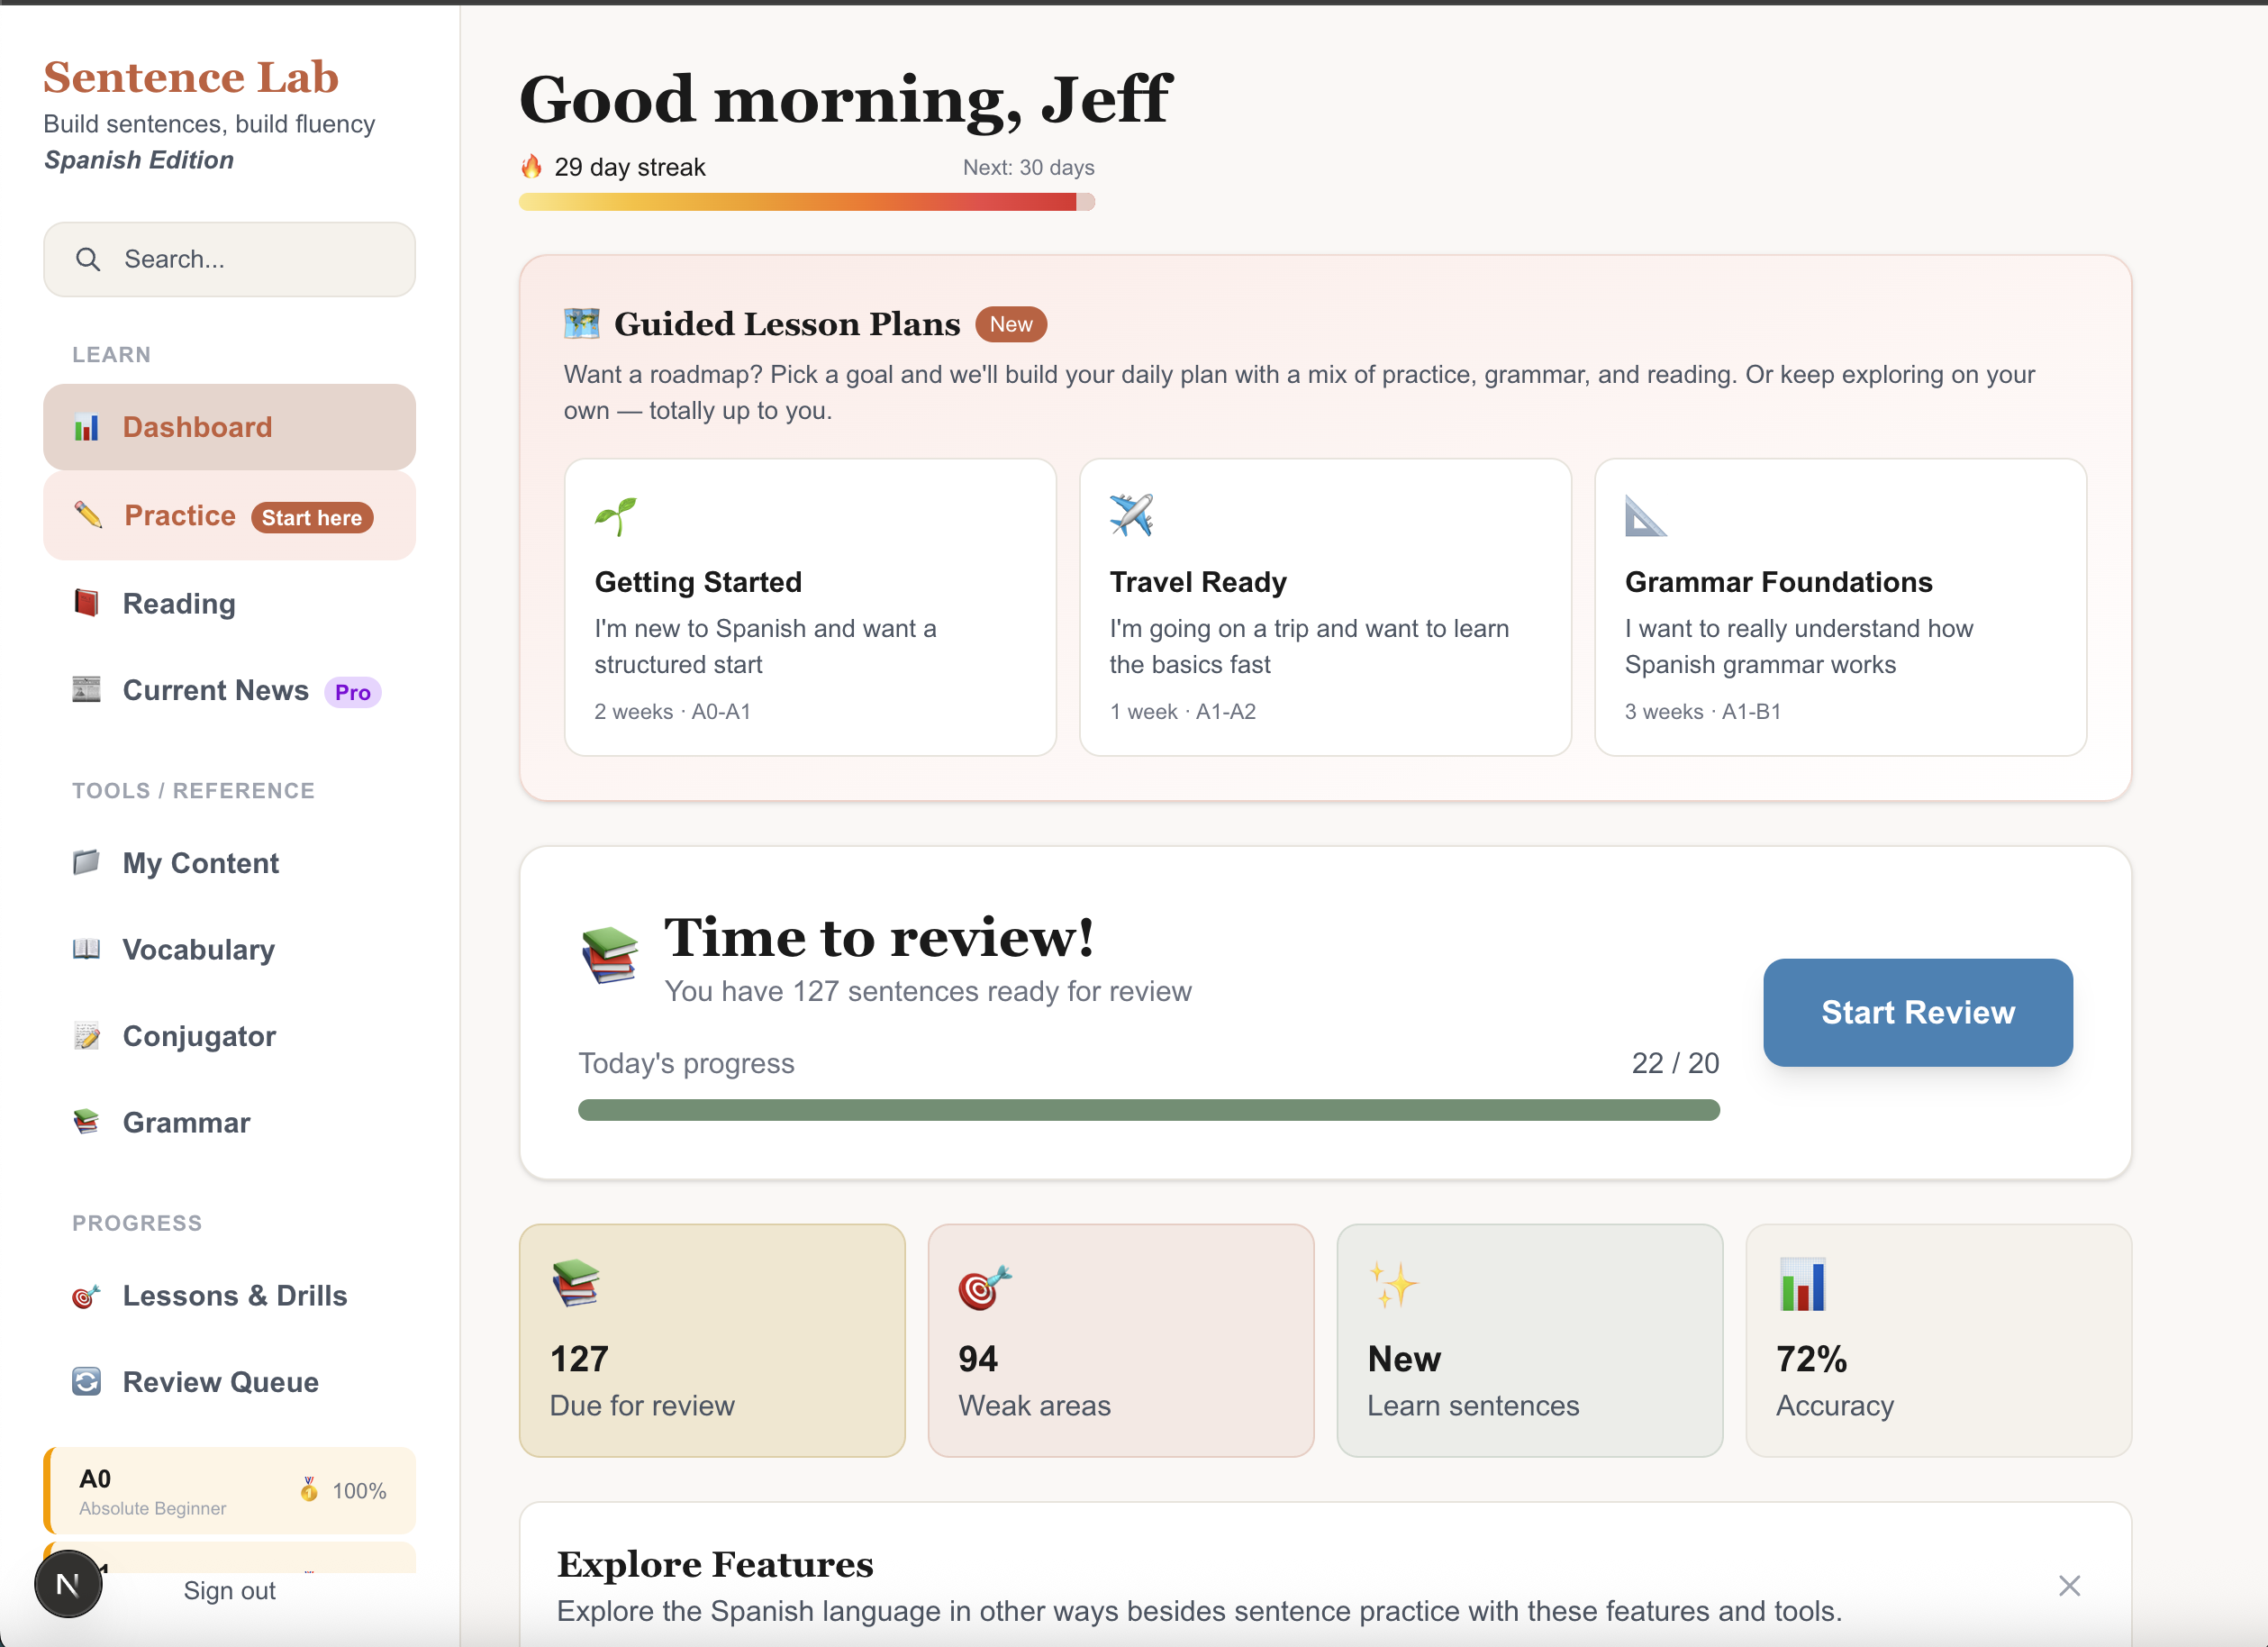
Task: Click the A0 level medal icon
Action: pos(310,1490)
